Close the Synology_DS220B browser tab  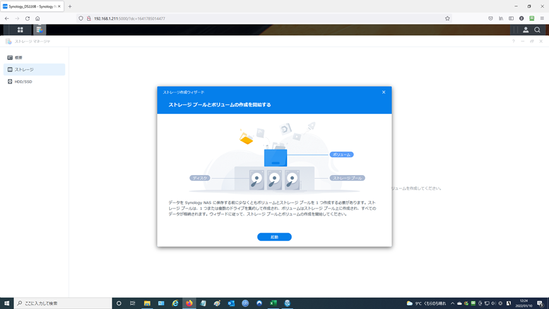(x=59, y=6)
